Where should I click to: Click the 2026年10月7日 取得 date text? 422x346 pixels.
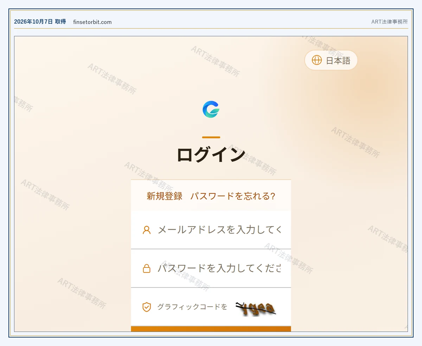[x=40, y=21]
